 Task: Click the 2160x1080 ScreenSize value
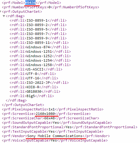(45, 114)
